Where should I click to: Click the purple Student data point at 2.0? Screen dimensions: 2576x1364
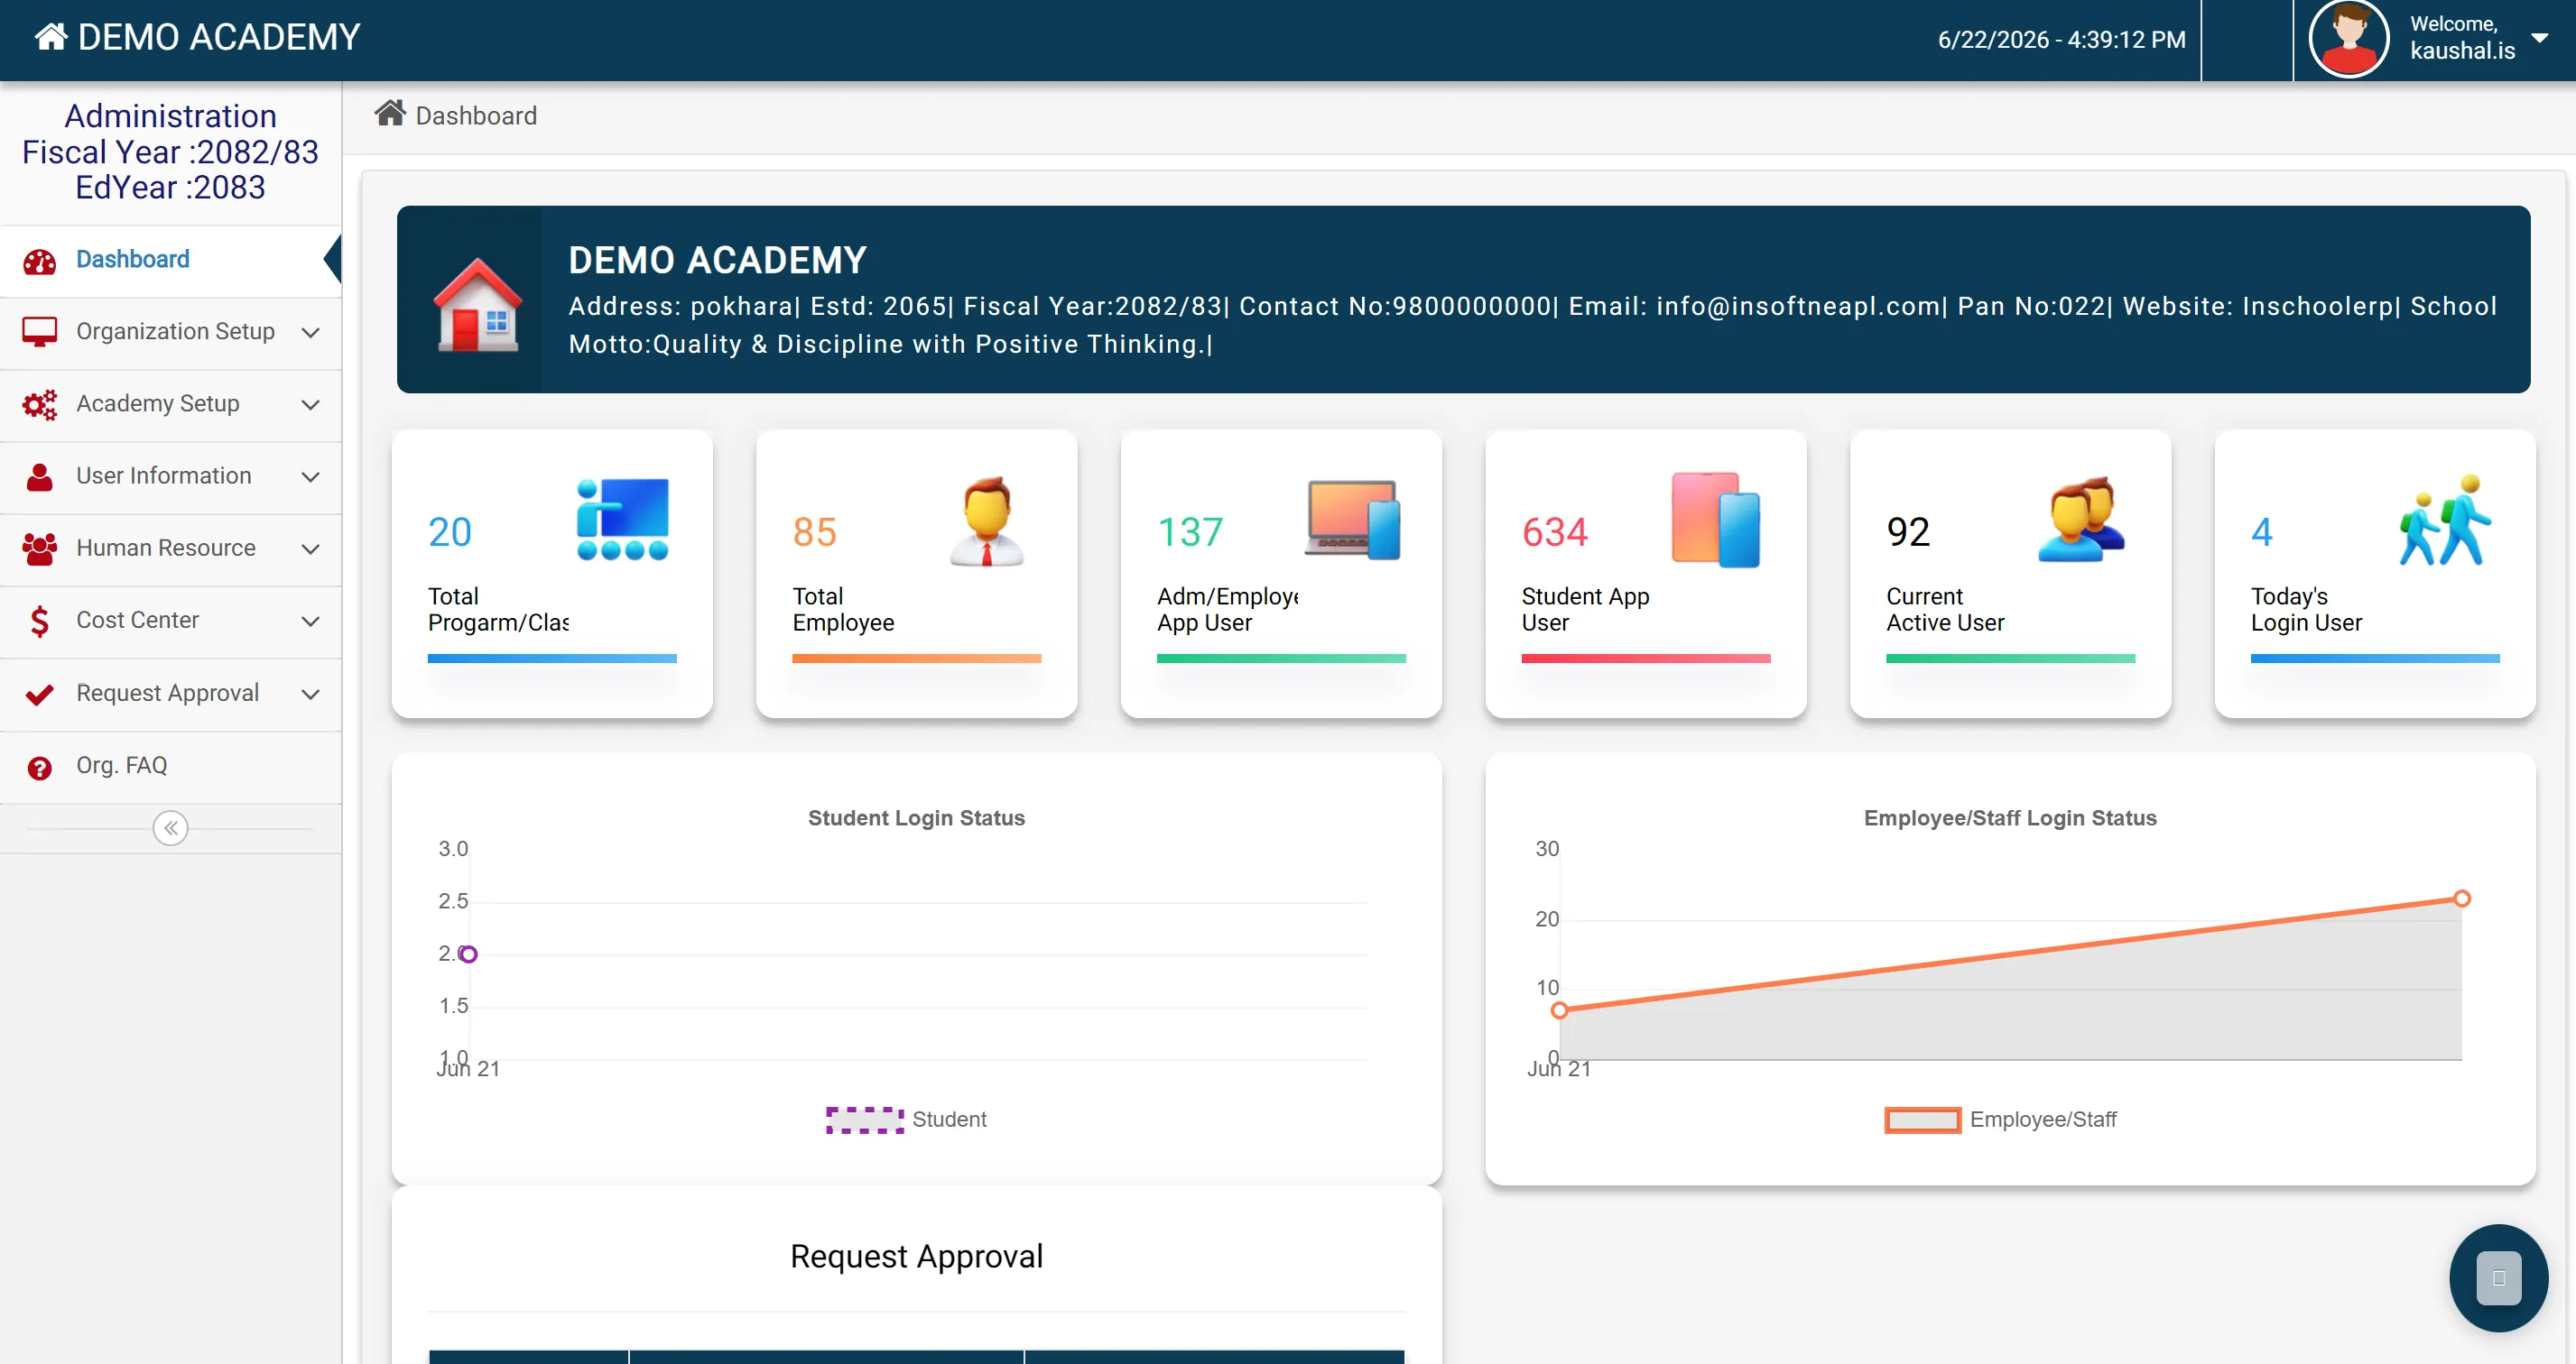(468, 954)
